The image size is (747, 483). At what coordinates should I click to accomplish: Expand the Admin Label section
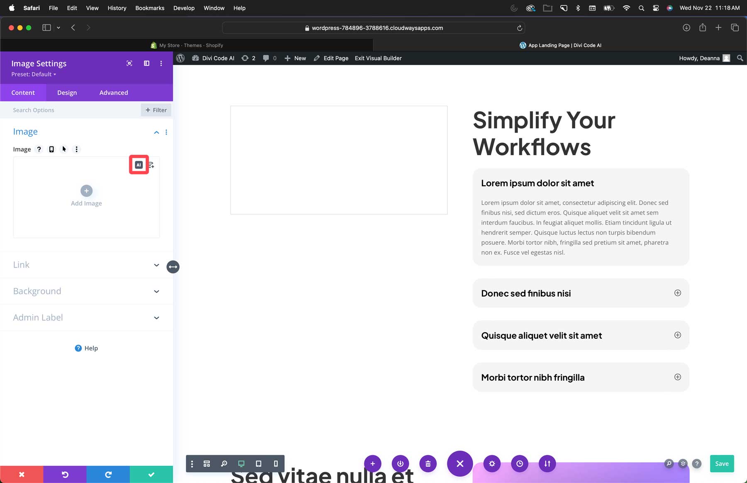pyautogui.click(x=86, y=317)
